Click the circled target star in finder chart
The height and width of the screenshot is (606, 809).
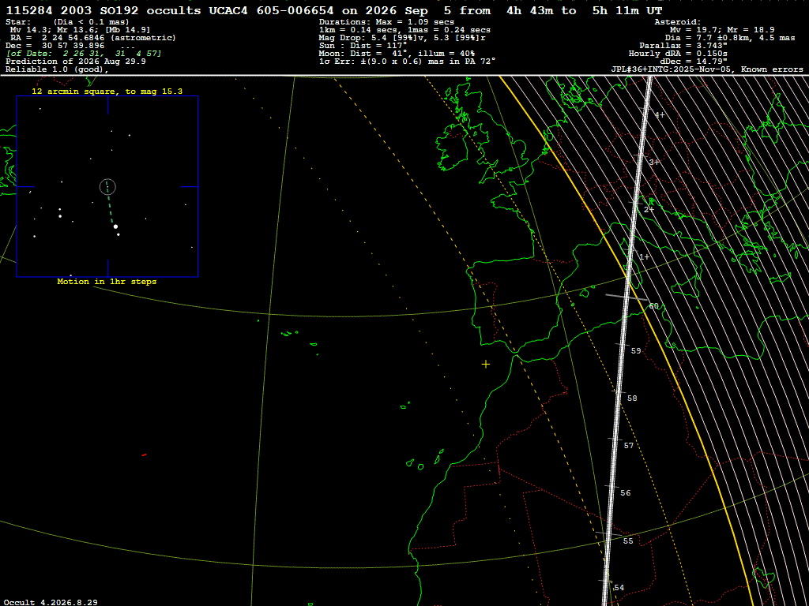107,187
